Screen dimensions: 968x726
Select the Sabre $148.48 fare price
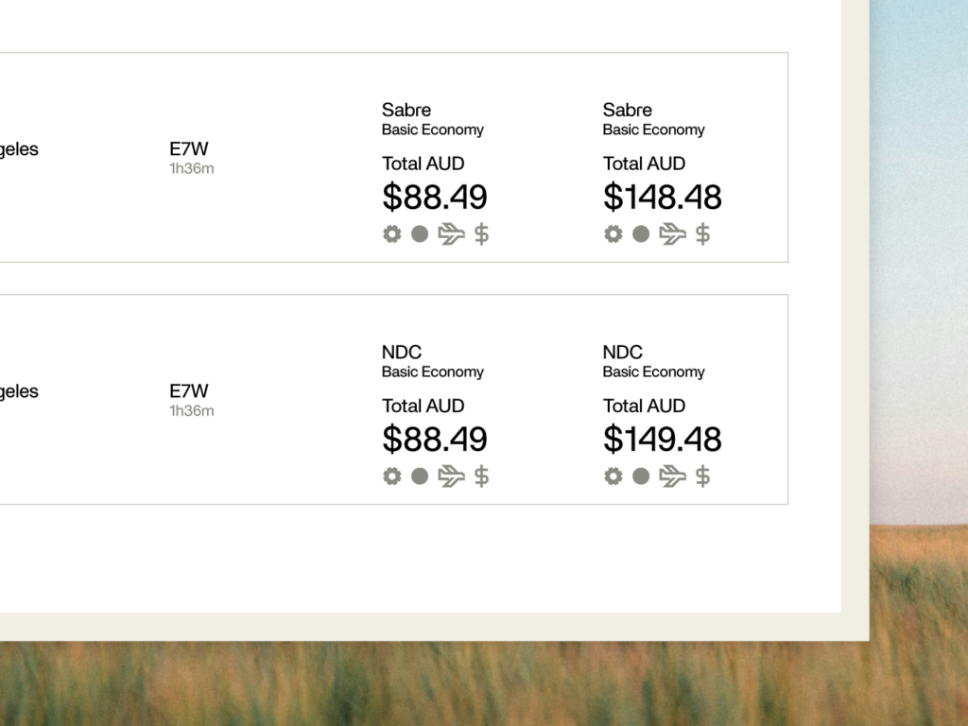click(x=663, y=197)
